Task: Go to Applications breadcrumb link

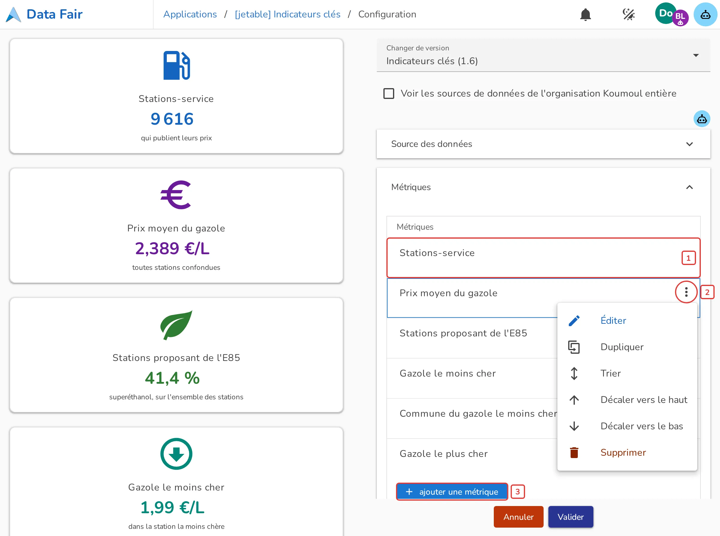Action: point(190,14)
